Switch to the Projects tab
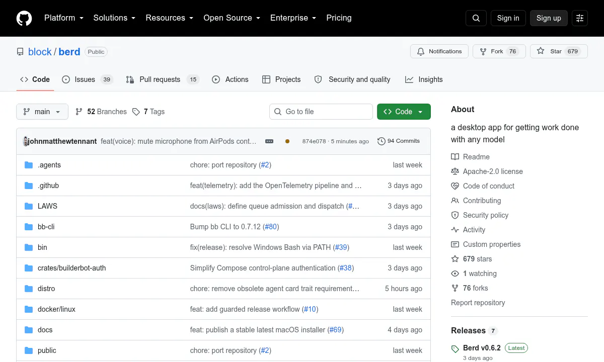604x362 pixels. 281,79
